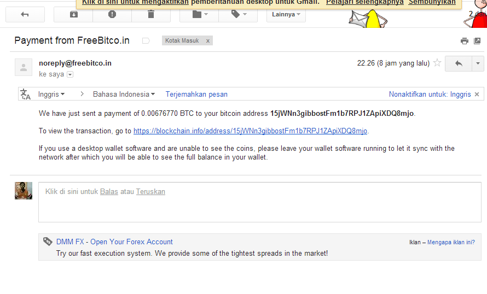This screenshot has height=294, width=487.
Task: Click the subject 'Payment from FreeBitco.in'
Action: coord(72,40)
